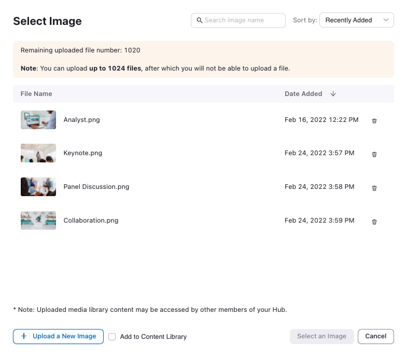Screen dimensions: 406x357
Task: Click the Upload a New Image button
Action: [58, 336]
